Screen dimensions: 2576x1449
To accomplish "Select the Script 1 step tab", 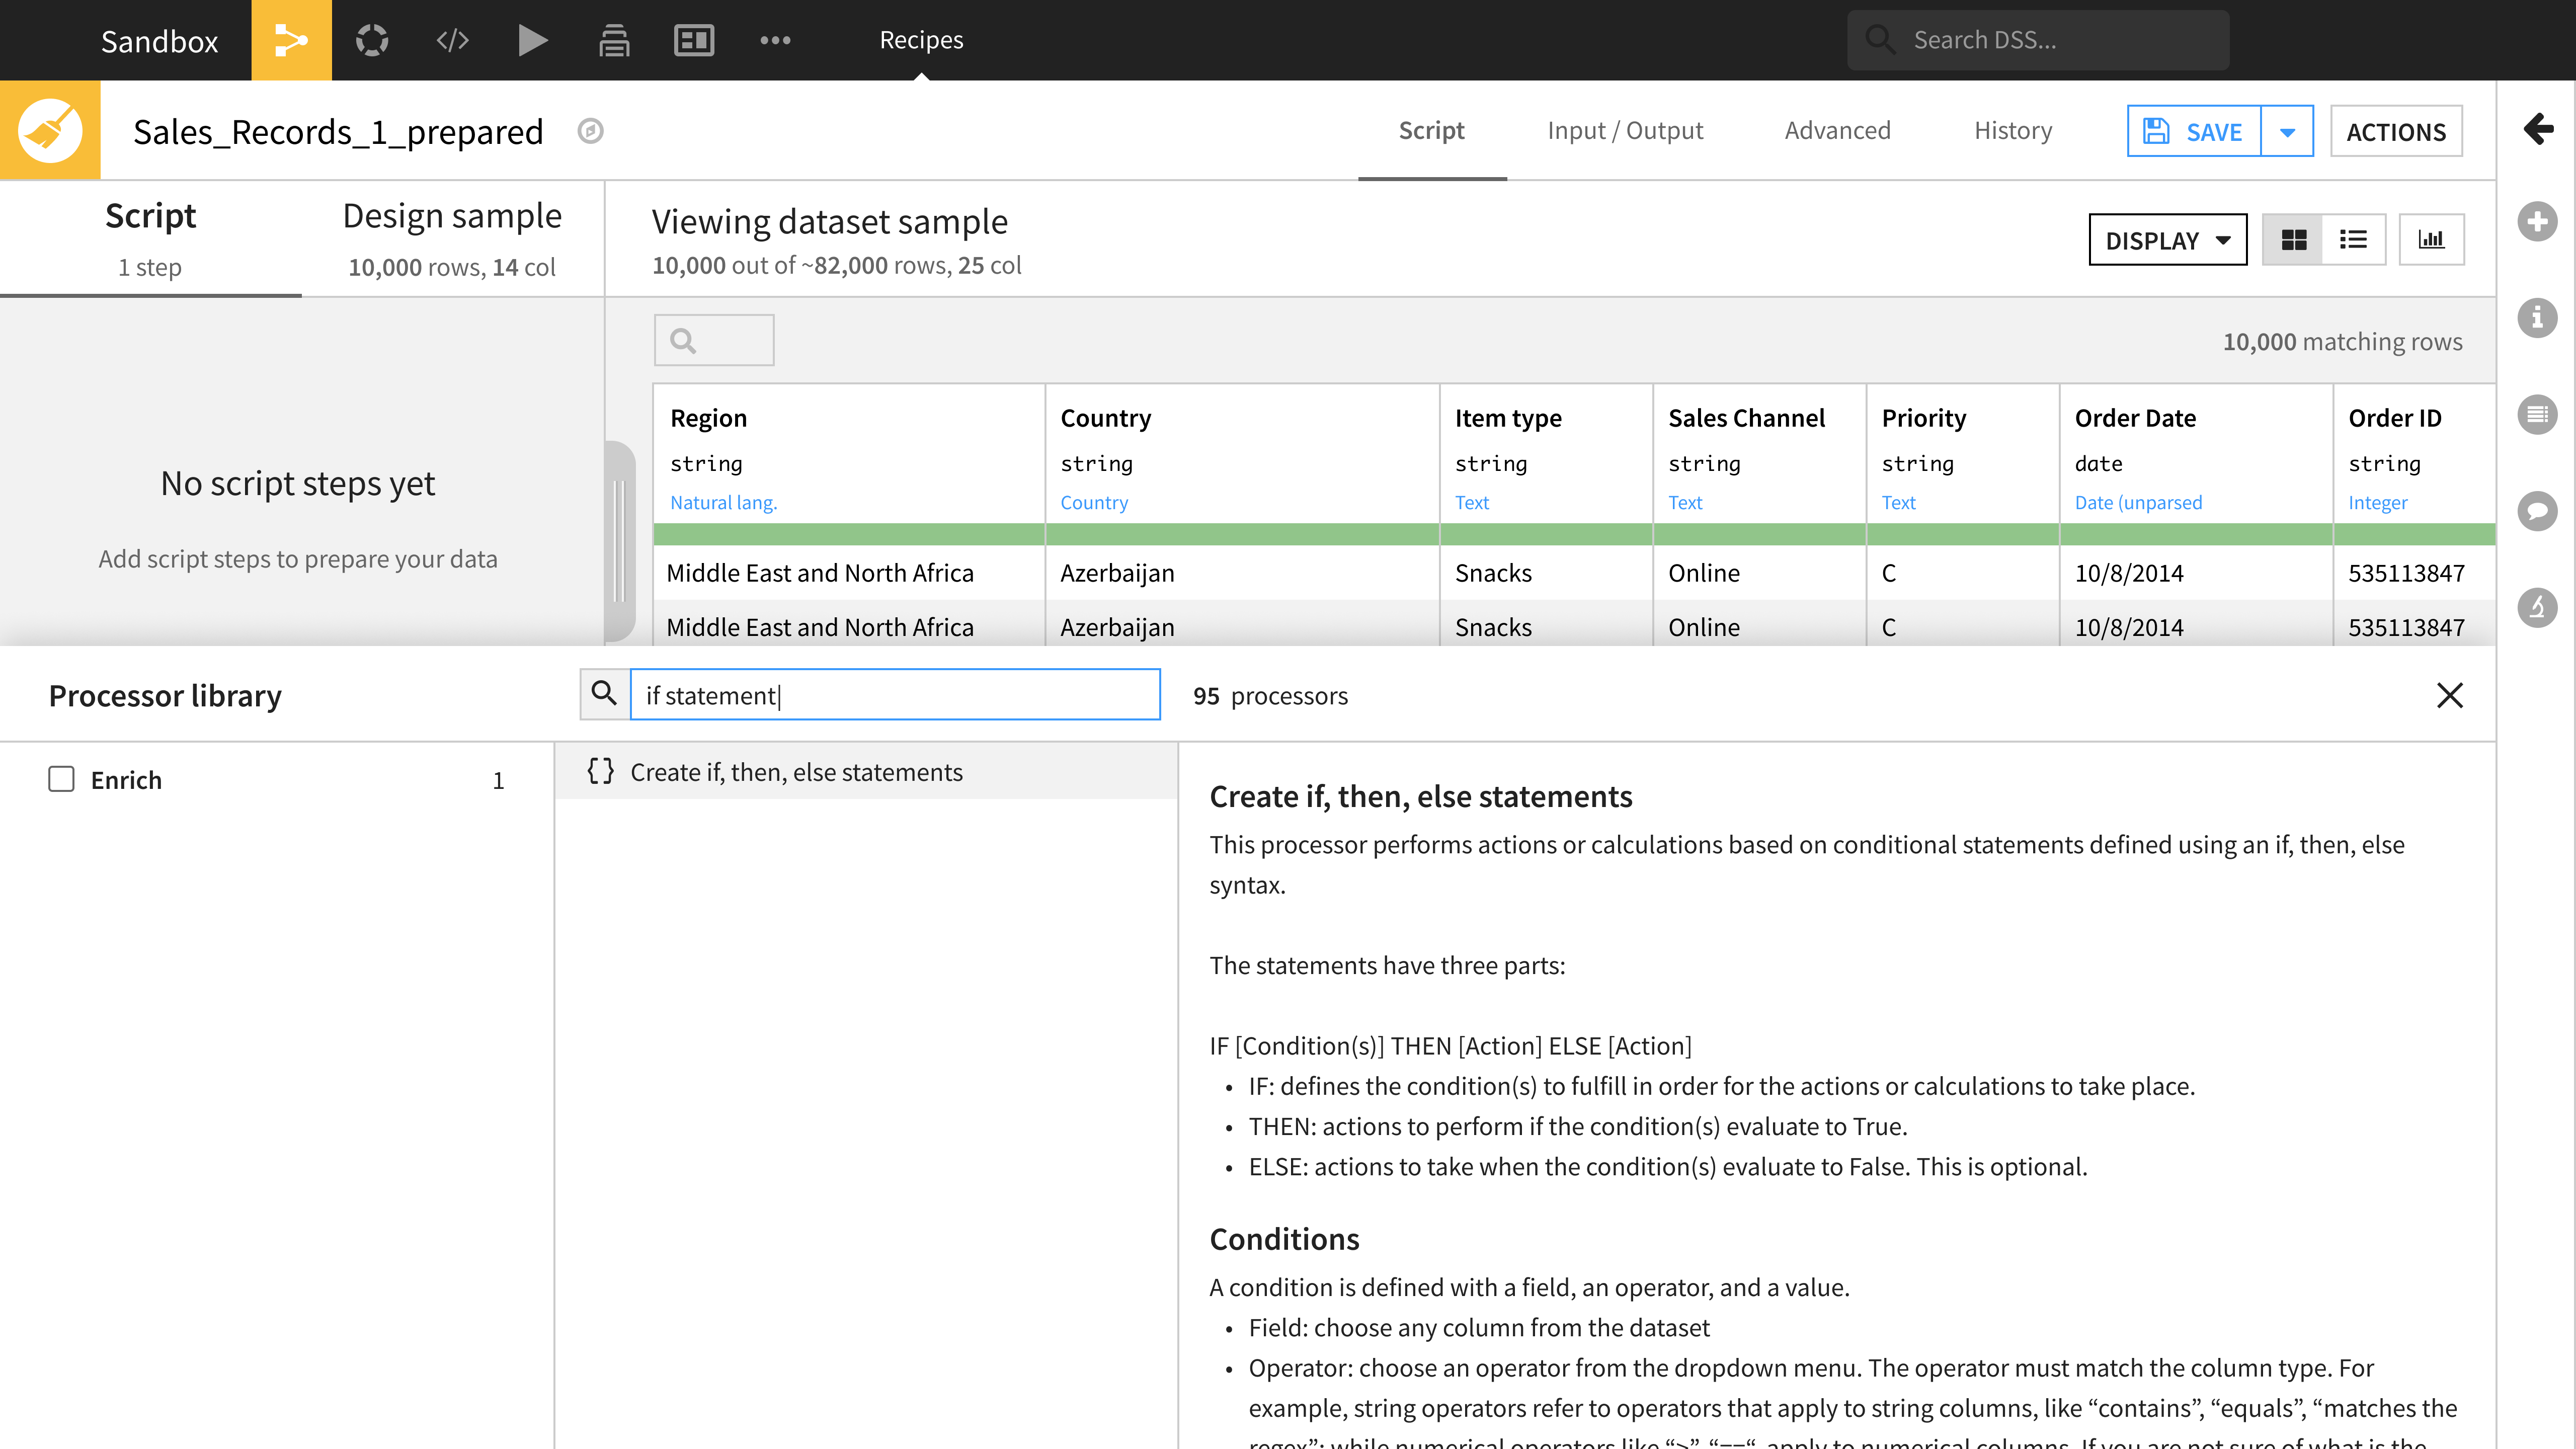I will click(x=150, y=239).
